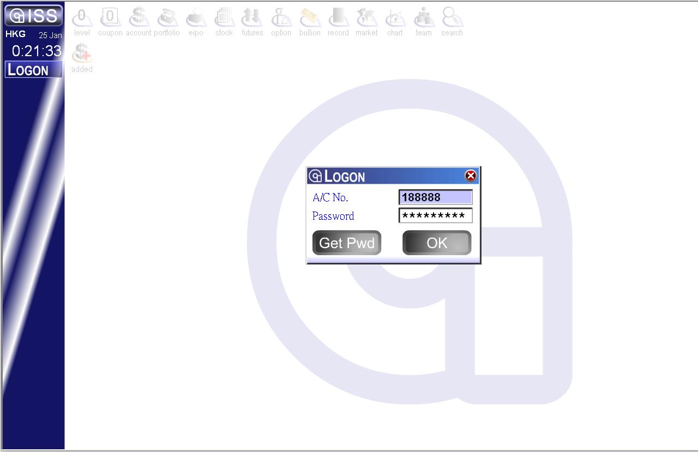
Task: Focus the Password input field
Action: [x=435, y=216]
